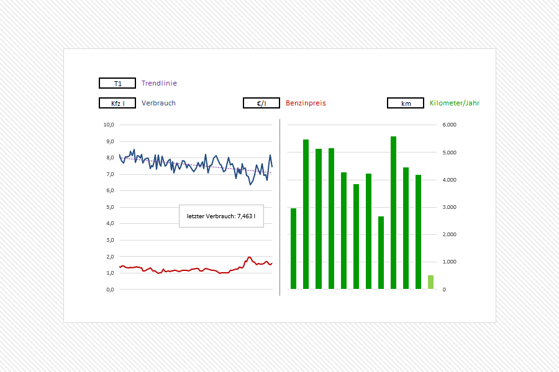The height and width of the screenshot is (372, 559).
Task: Select the Kfz I input box
Action: [117, 103]
